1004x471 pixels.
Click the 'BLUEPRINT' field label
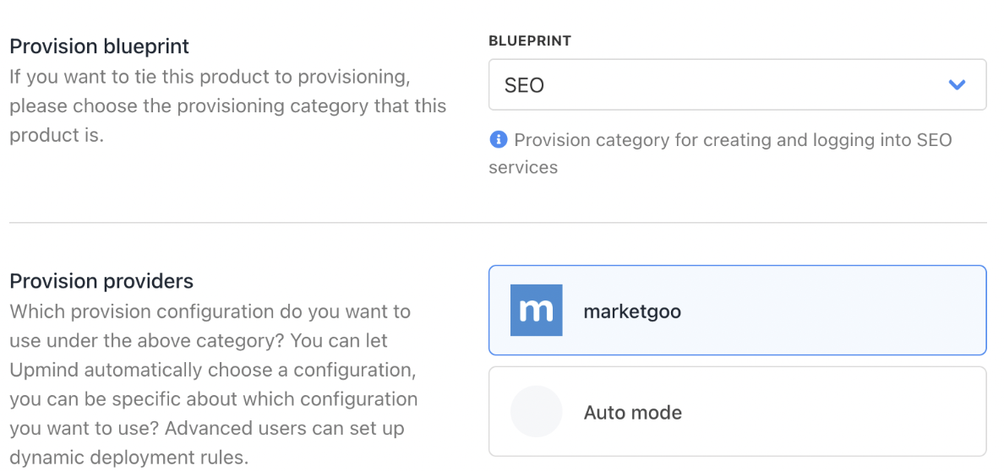point(530,41)
